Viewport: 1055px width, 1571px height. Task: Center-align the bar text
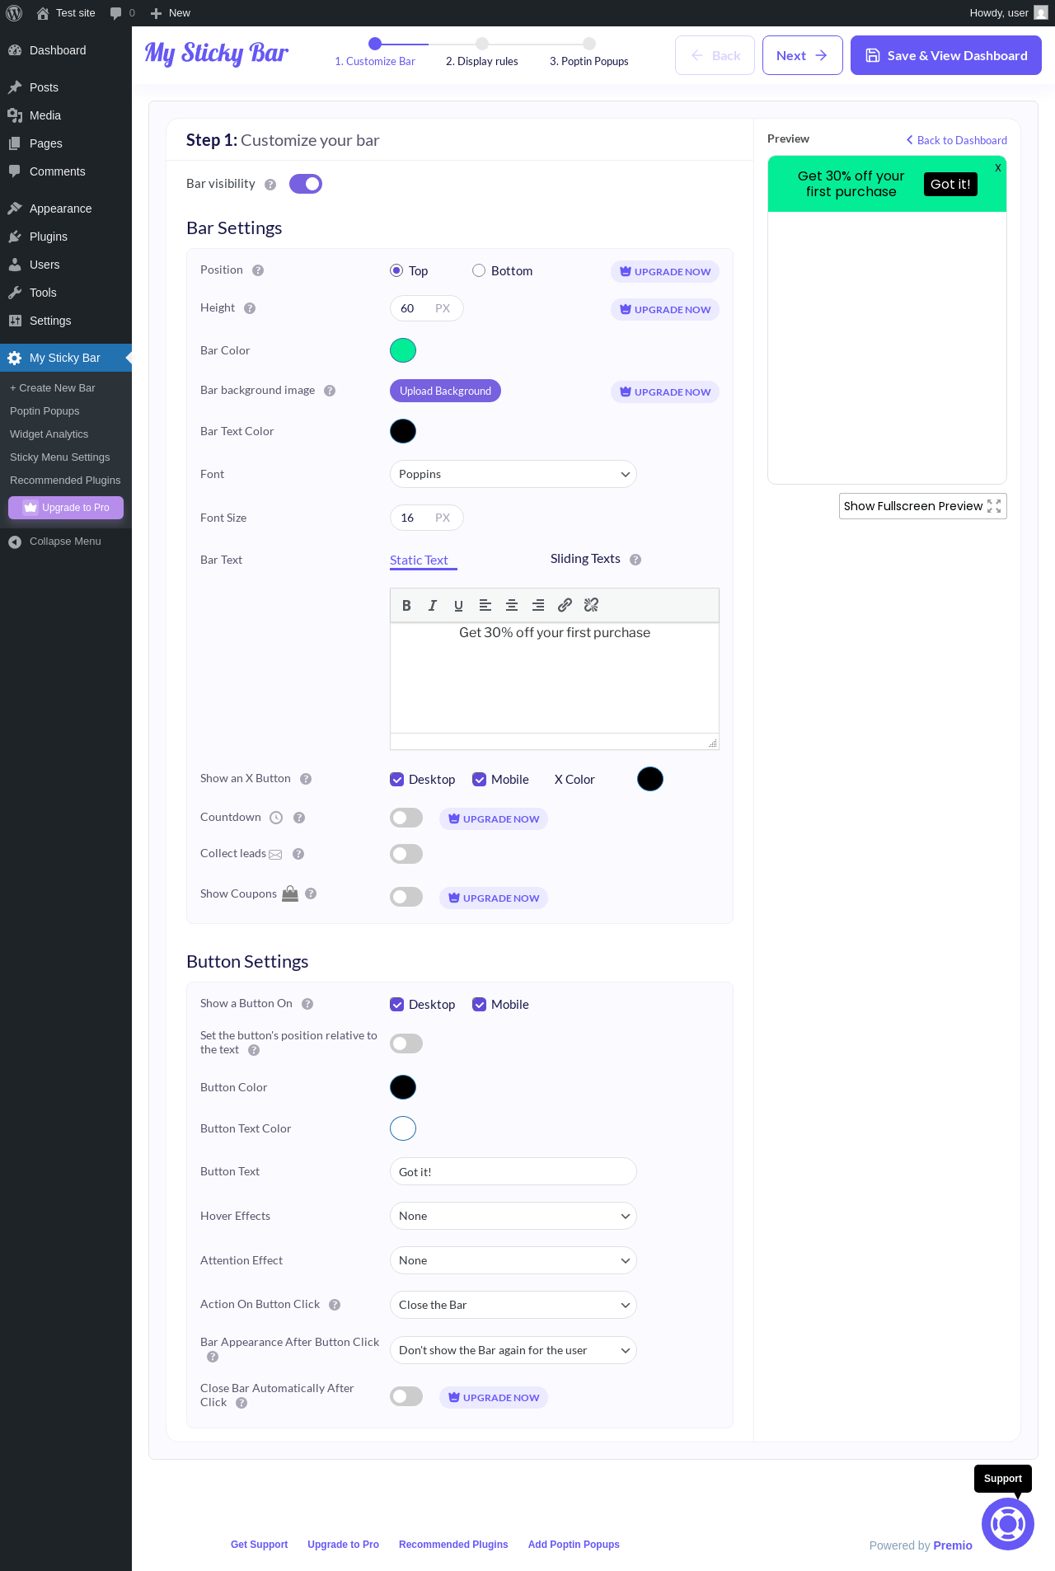(512, 605)
